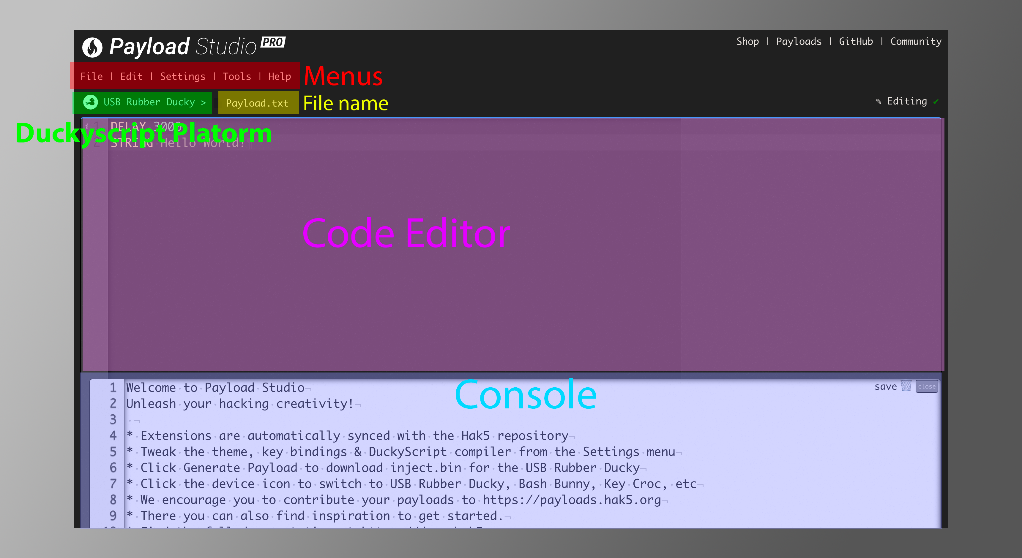
Task: Click save in the console panel
Action: (886, 386)
